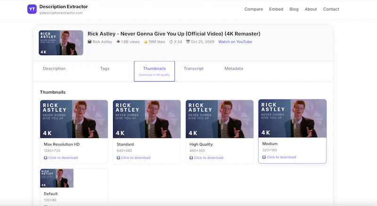The width and height of the screenshot is (377, 206).
Task: Open the Compare page in navigation
Action: [254, 9]
